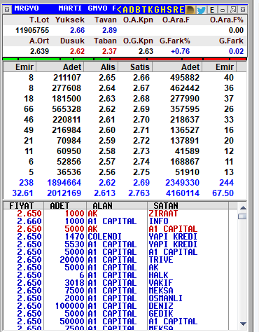Click the scrollbar thumb of trades list
This screenshot has height=332, width=259.
click(242, 216)
